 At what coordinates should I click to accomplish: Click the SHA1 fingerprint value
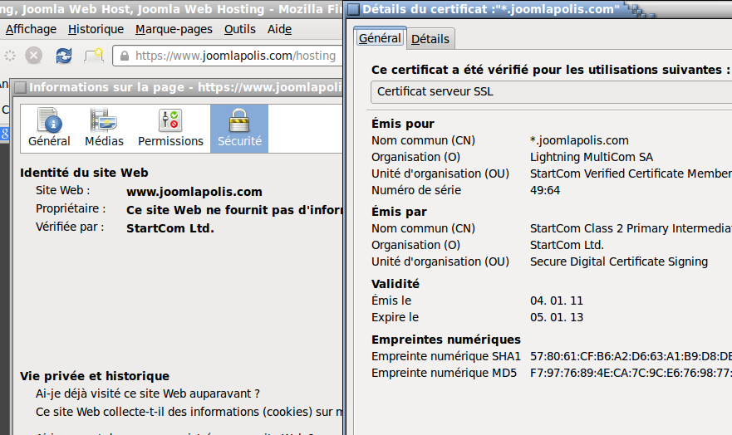pyautogui.click(x=631, y=357)
